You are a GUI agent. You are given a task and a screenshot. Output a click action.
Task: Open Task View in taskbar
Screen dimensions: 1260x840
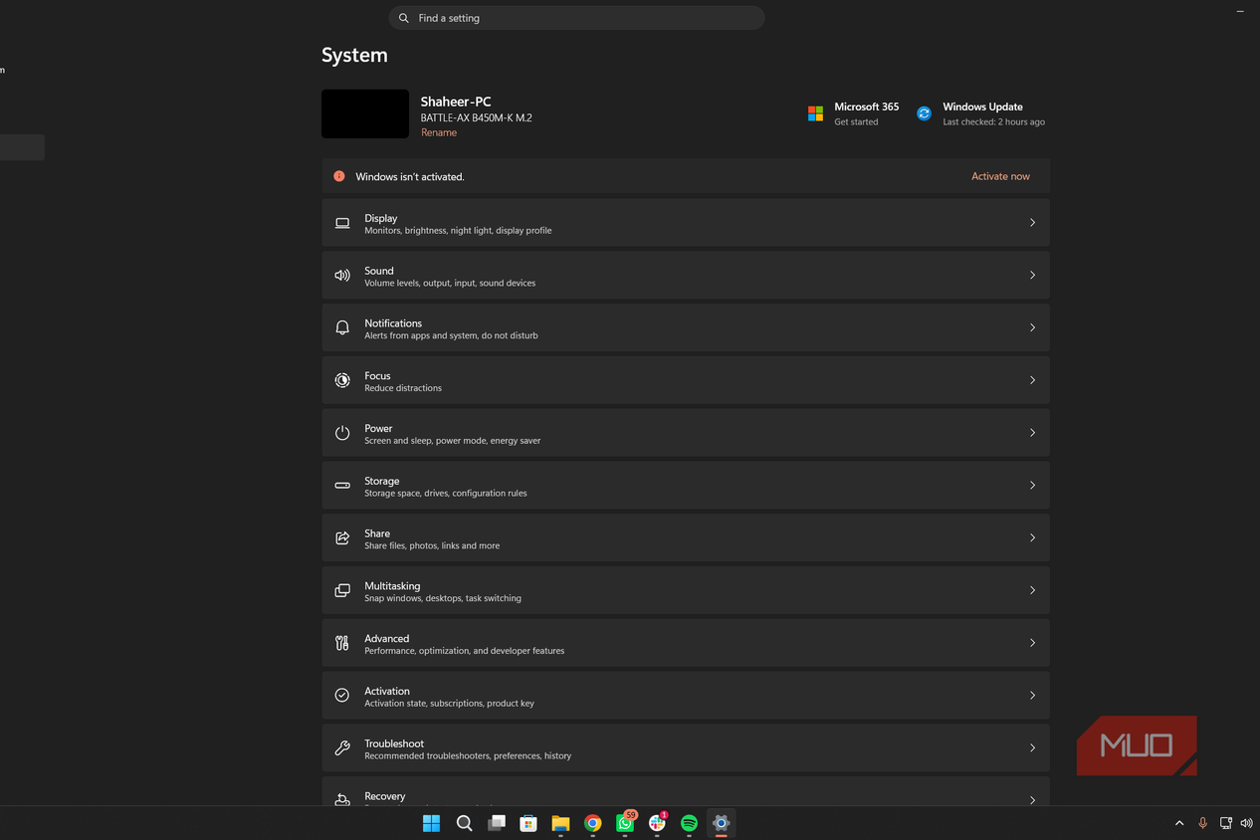(x=496, y=823)
